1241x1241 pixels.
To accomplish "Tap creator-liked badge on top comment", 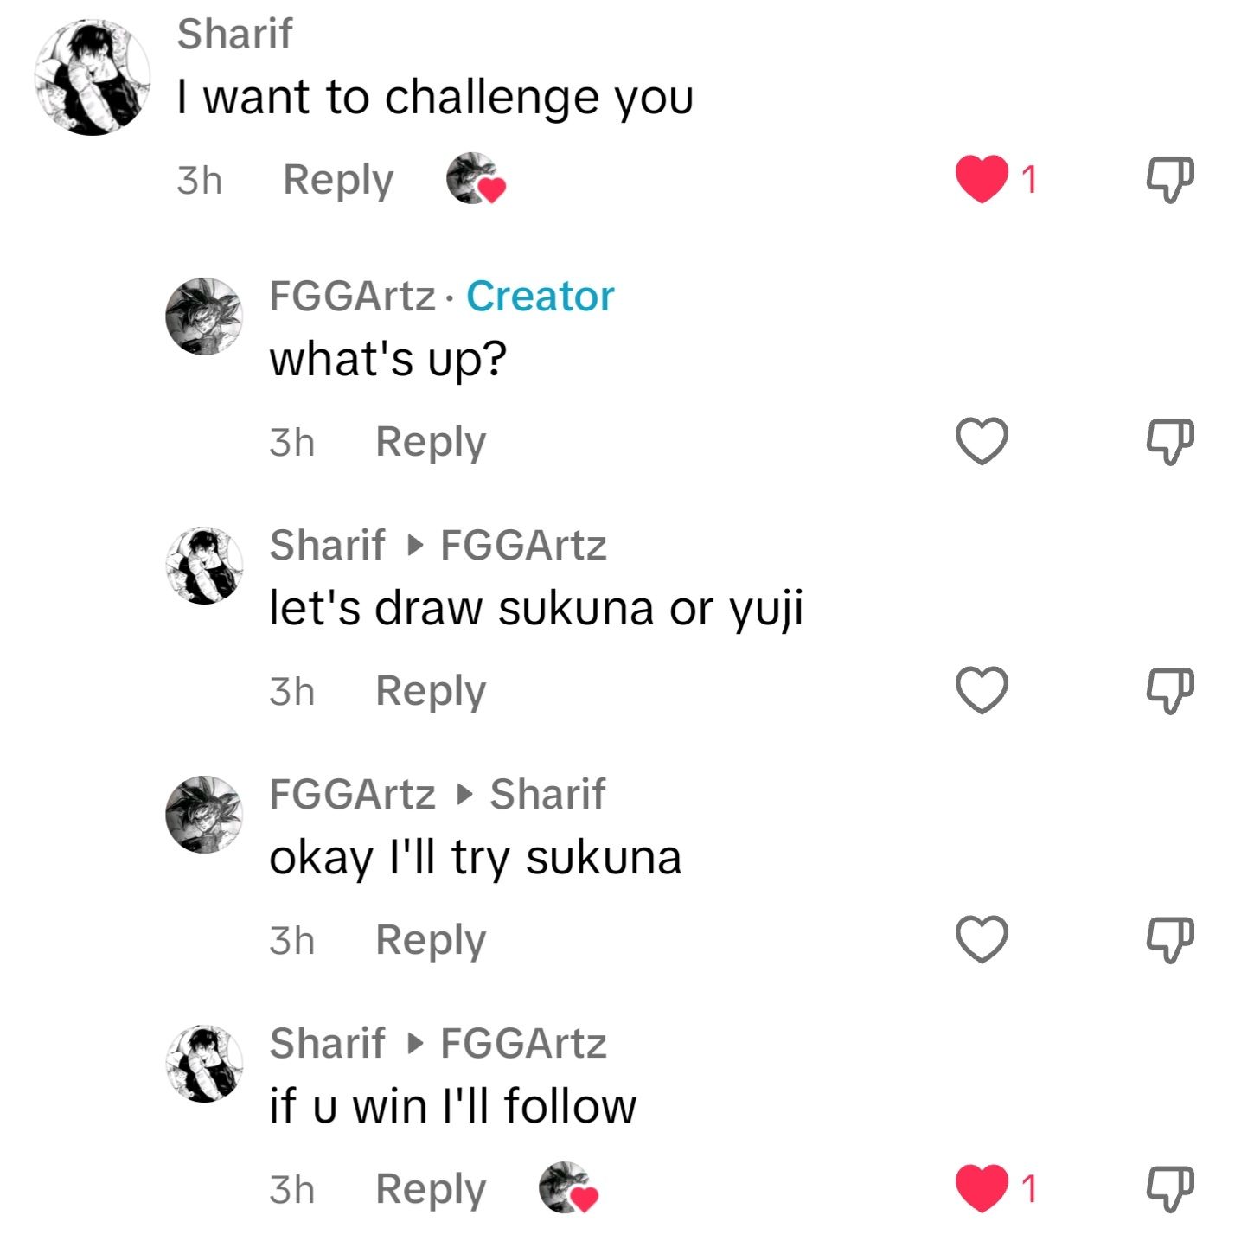I will click(476, 179).
